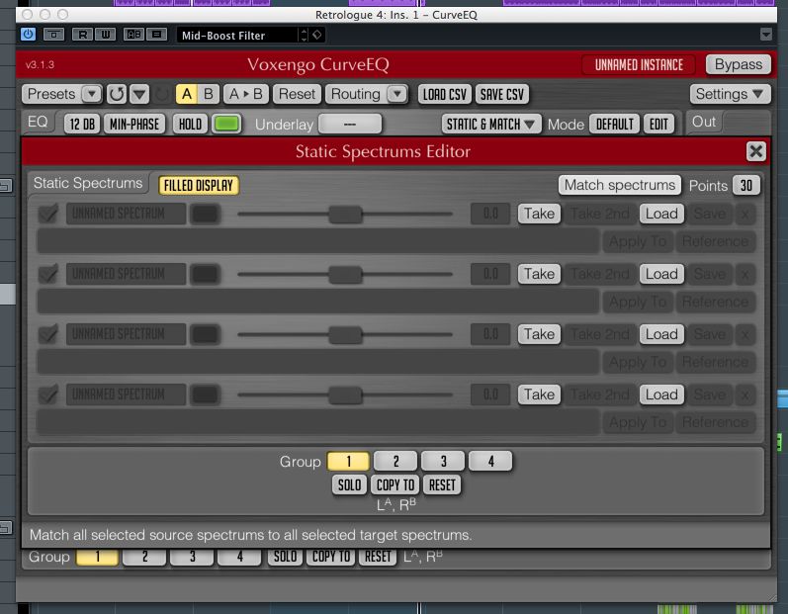Click the third spectrum row slider handle
The image size is (788, 614).
(x=345, y=334)
